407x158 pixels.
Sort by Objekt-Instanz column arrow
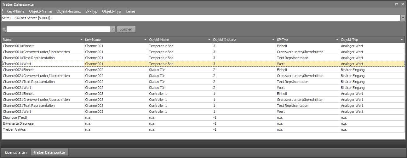tap(273, 40)
